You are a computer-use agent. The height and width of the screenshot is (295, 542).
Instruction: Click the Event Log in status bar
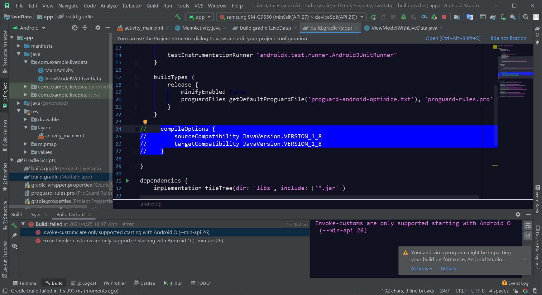coord(518,283)
